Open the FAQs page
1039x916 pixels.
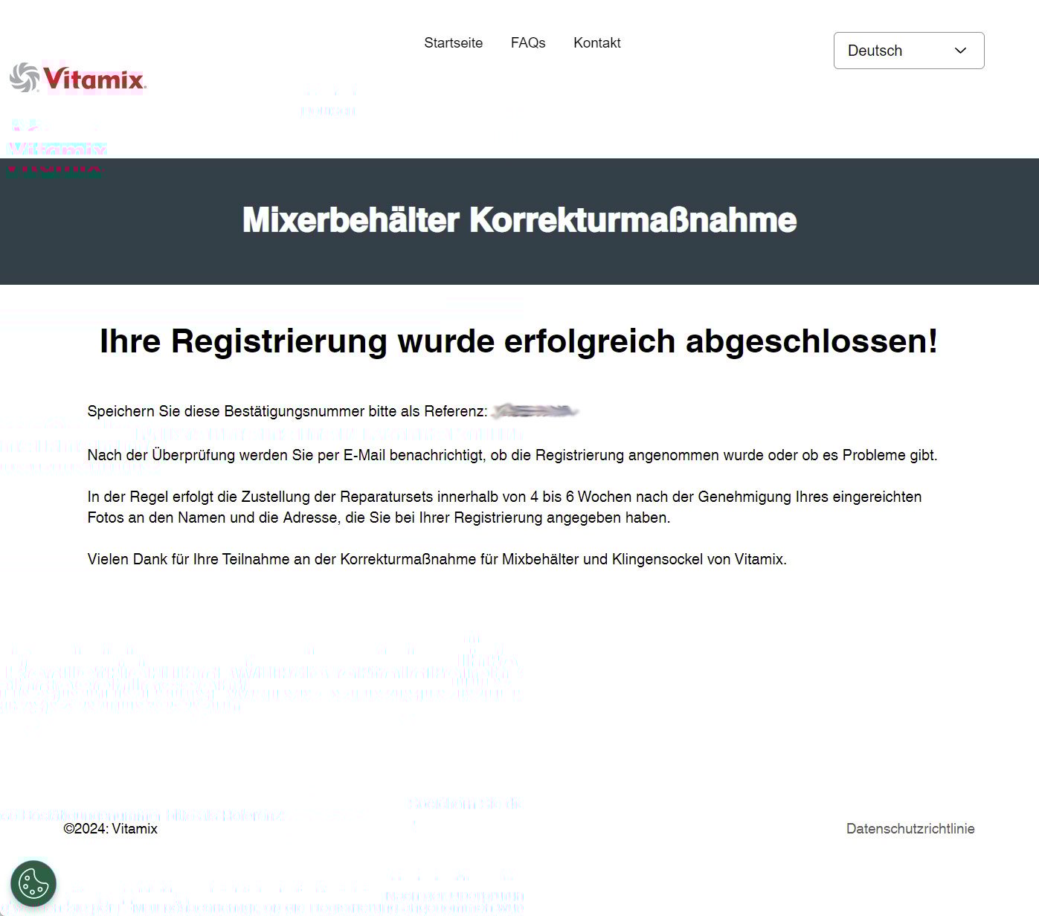(527, 43)
